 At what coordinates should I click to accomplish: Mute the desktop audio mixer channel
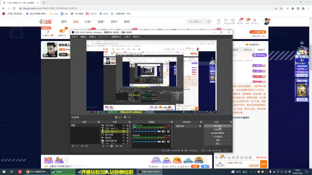coord(163,142)
